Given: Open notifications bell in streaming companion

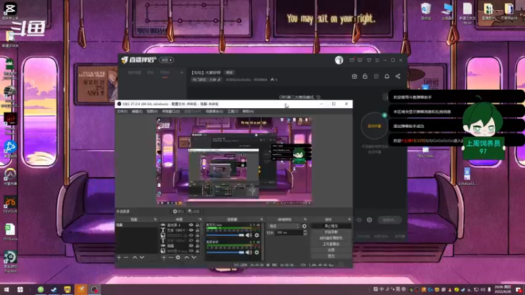Looking at the screenshot, I should tap(387, 77).
